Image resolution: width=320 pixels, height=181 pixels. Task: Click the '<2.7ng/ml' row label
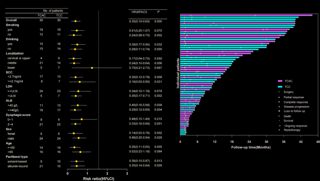pyautogui.click(x=14, y=77)
